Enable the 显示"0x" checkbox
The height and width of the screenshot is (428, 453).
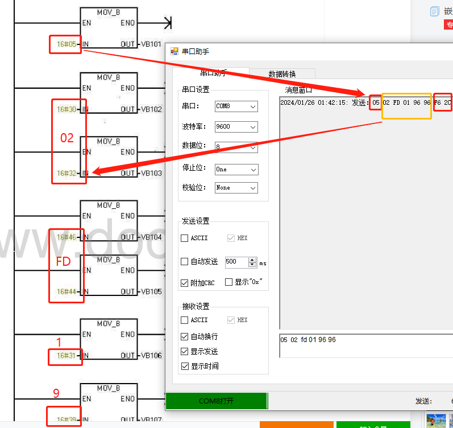pyautogui.click(x=229, y=282)
